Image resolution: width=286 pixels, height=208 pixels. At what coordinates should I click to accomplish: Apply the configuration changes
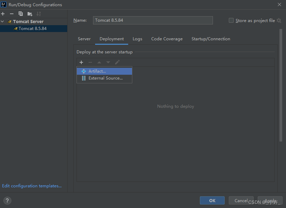(x=270, y=200)
